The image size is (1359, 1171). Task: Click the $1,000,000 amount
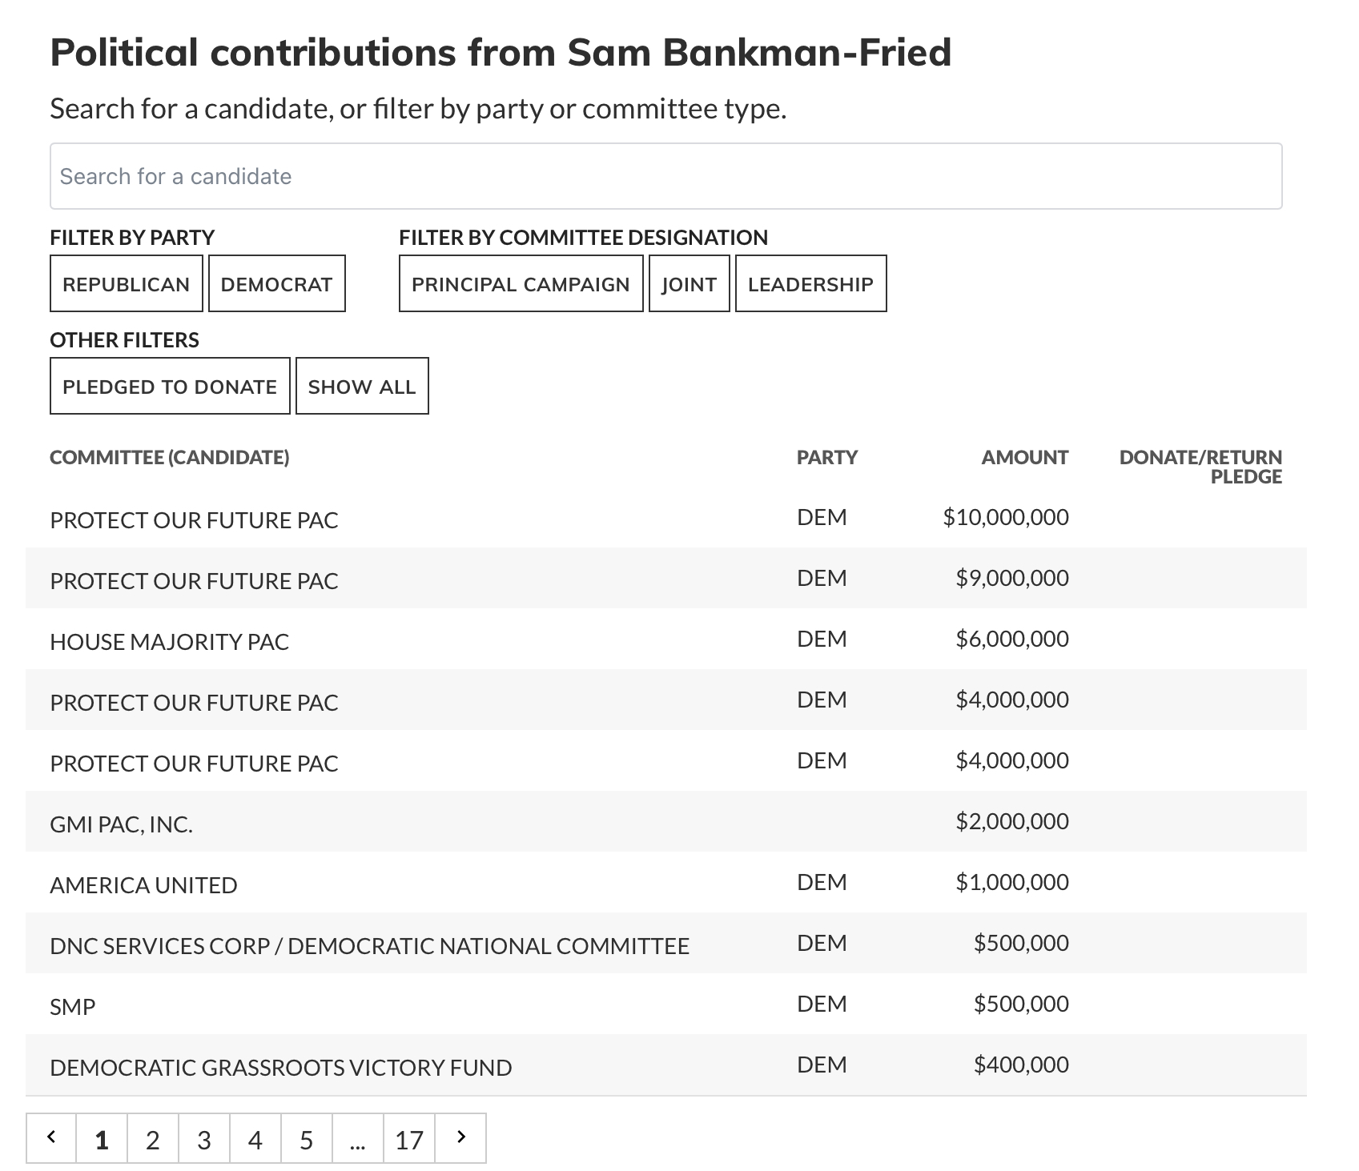click(1012, 882)
